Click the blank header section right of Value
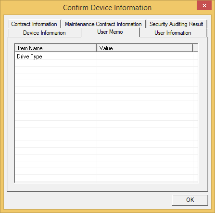Screen dimensions: 215x213 (195, 48)
